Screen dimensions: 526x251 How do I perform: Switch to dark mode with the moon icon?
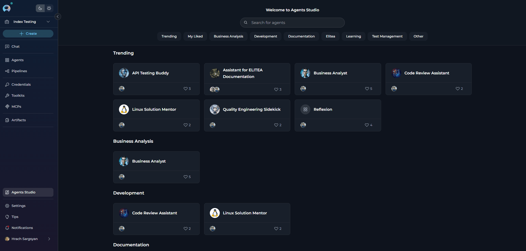pyautogui.click(x=40, y=8)
